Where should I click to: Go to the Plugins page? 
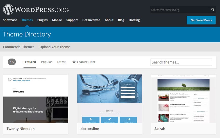[42, 20]
